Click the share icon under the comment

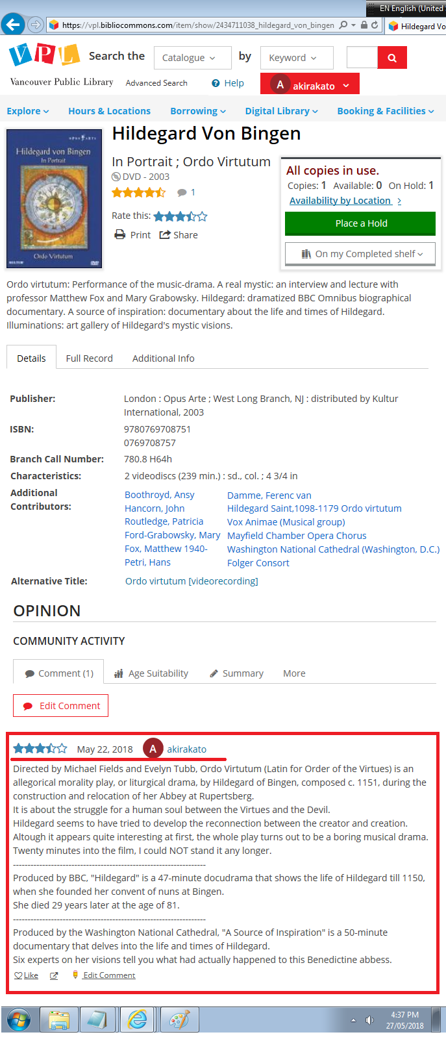tap(54, 975)
